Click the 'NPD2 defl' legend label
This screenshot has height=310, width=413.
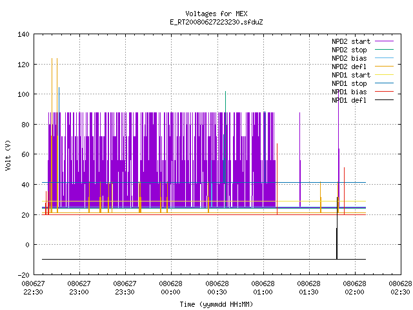tap(349, 67)
